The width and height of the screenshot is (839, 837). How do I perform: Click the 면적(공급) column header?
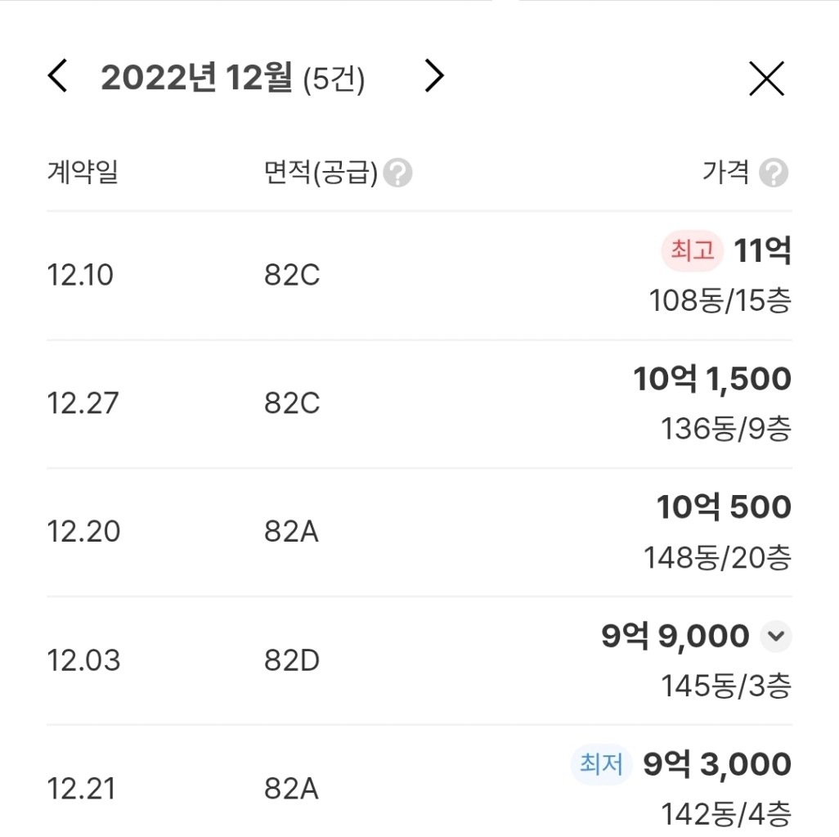[321, 173]
